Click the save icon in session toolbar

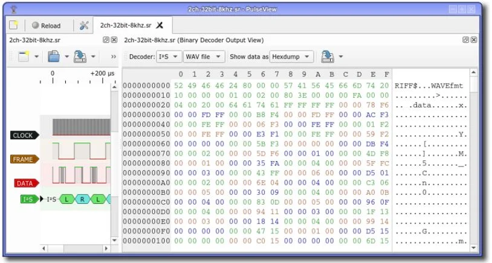click(79, 57)
